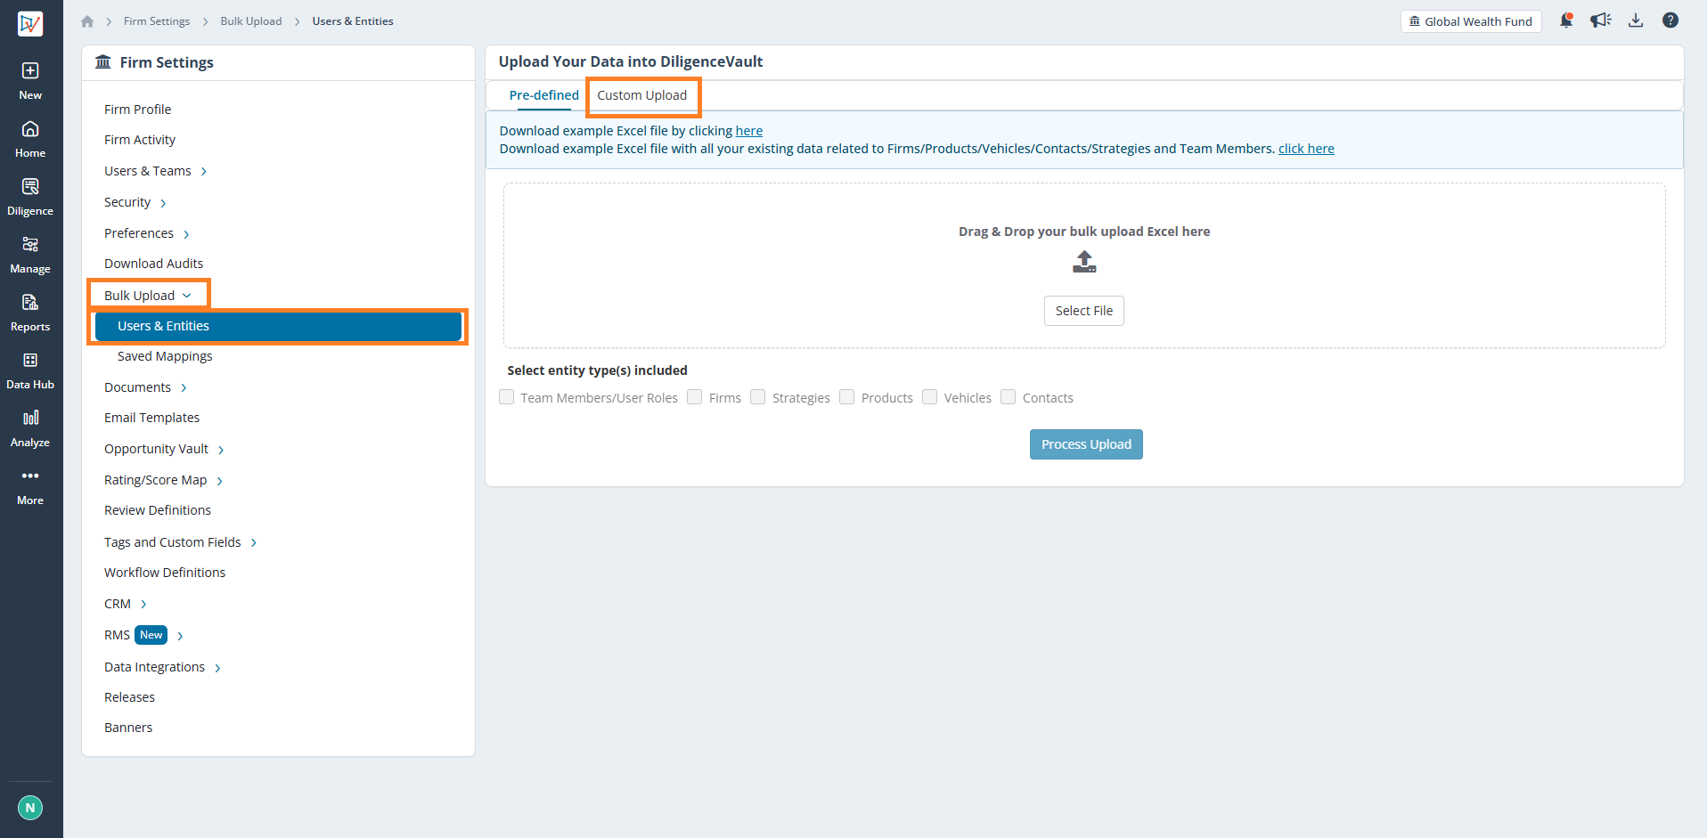
Task: Click the drag and drop upload area
Action: pos(1084,265)
